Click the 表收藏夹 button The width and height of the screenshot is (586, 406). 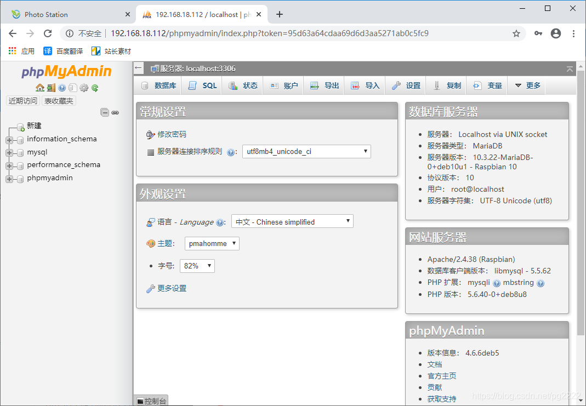point(59,101)
